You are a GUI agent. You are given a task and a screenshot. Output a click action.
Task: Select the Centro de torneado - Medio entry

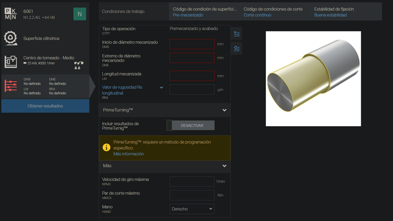(49, 58)
